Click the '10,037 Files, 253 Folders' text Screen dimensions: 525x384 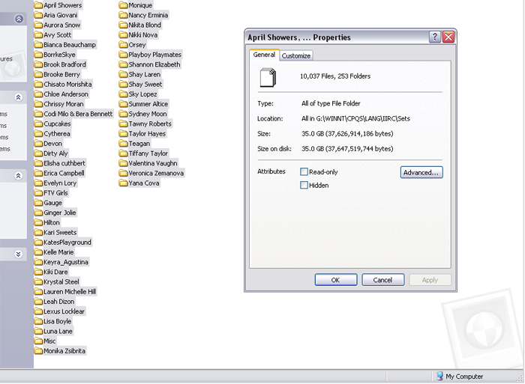pos(335,76)
